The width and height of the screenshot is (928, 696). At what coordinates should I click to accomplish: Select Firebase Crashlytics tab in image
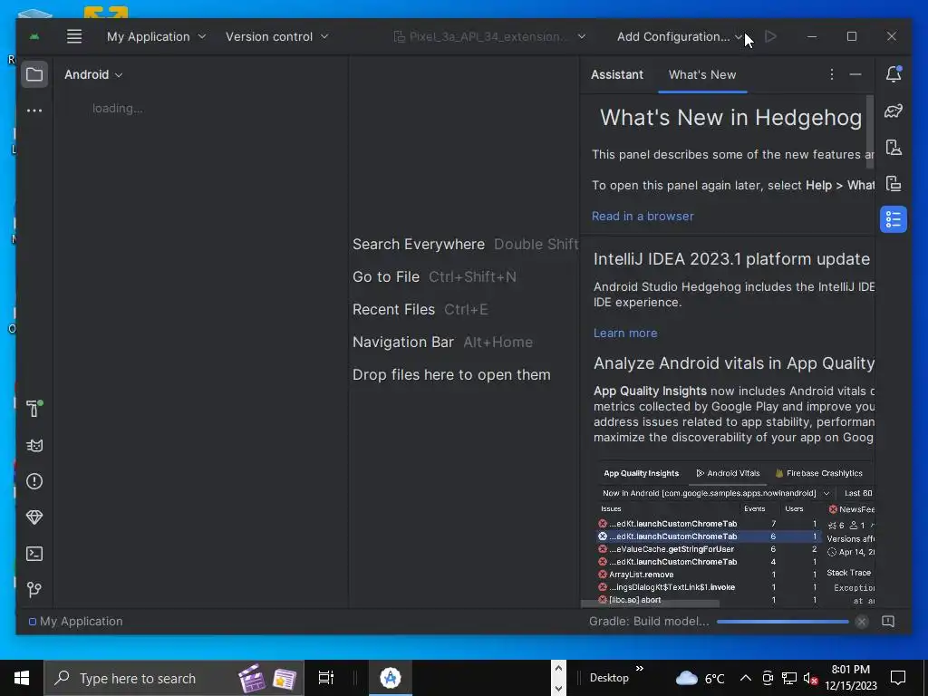pos(819,473)
